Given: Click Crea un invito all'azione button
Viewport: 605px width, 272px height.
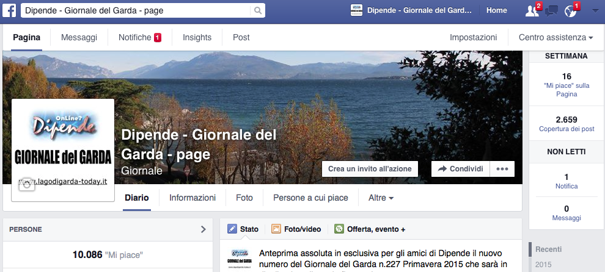Looking at the screenshot, I should click(370, 169).
